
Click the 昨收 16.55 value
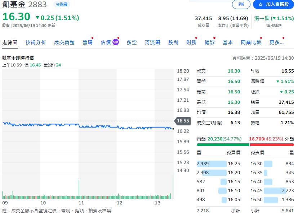(x=288, y=71)
